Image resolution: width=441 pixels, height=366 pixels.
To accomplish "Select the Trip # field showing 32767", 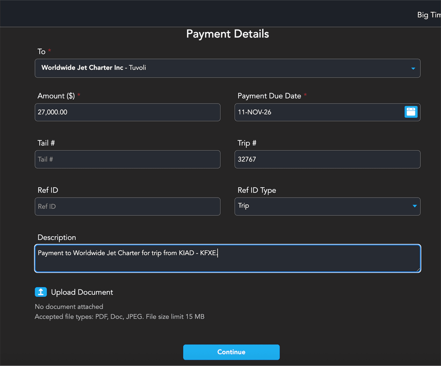I will tap(327, 159).
